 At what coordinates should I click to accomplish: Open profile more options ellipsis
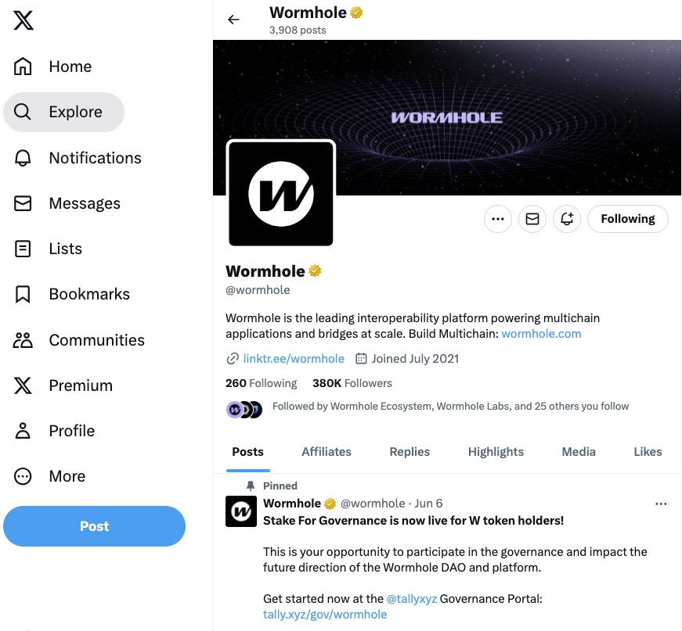click(498, 219)
